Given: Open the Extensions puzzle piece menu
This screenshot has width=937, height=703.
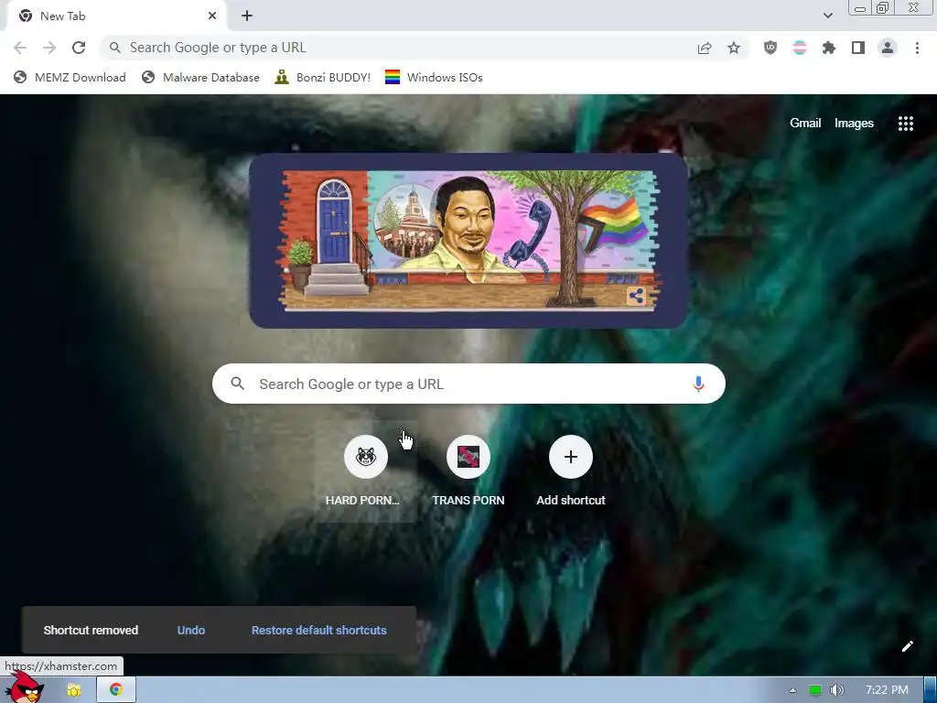Looking at the screenshot, I should [829, 48].
